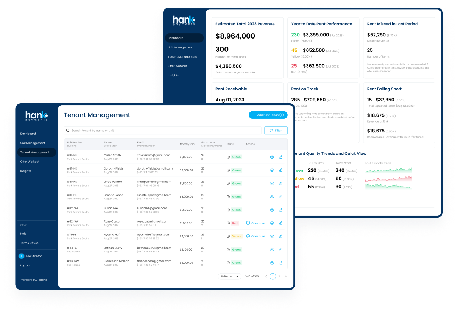Open the Filter options button
Screen dimensions: 458x313
[x=276, y=131]
